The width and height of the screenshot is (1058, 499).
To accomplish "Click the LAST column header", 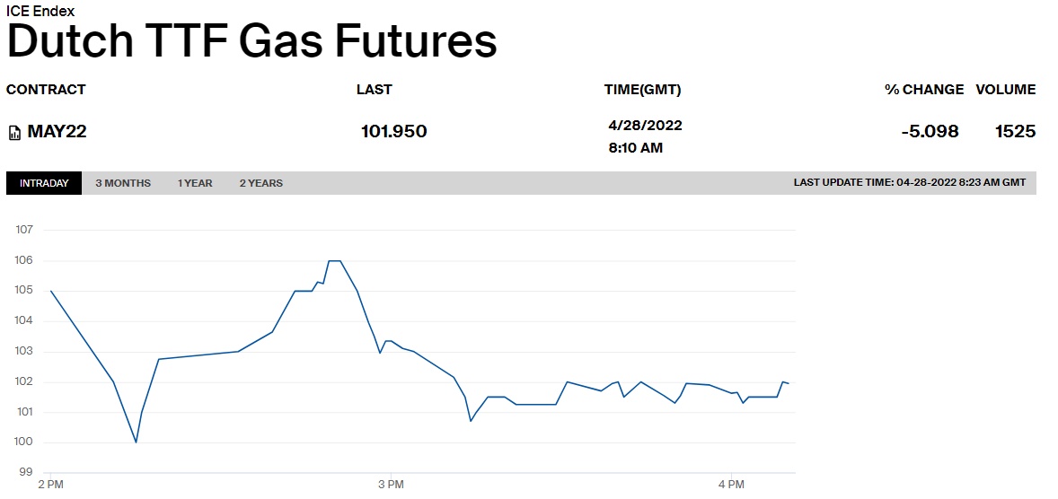I will [x=374, y=90].
